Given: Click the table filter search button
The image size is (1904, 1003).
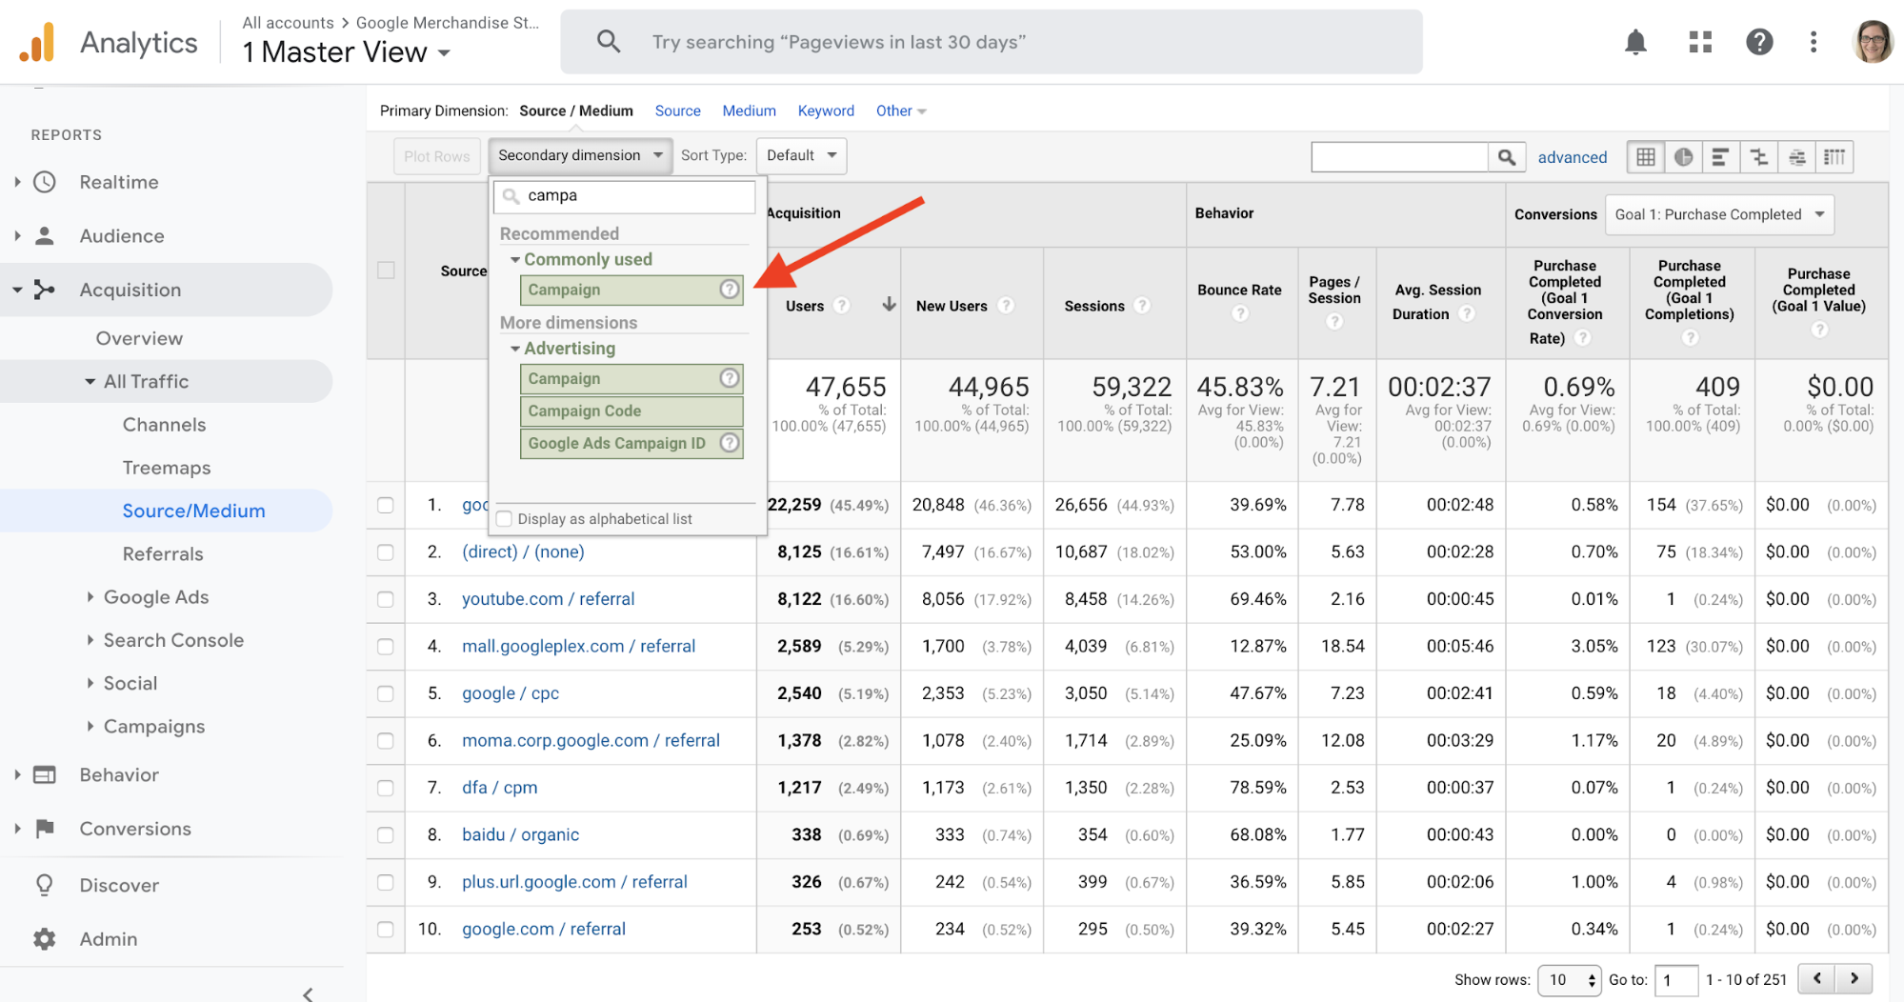Looking at the screenshot, I should click(x=1506, y=157).
